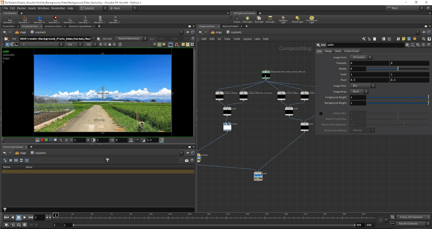This screenshot has width=432, height=229.
Task: Adjust the Rotate slider
Action: coord(398,69)
